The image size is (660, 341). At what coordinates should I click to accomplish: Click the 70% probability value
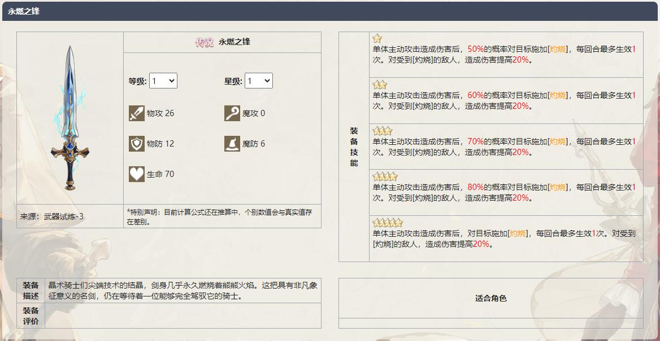[x=476, y=141]
